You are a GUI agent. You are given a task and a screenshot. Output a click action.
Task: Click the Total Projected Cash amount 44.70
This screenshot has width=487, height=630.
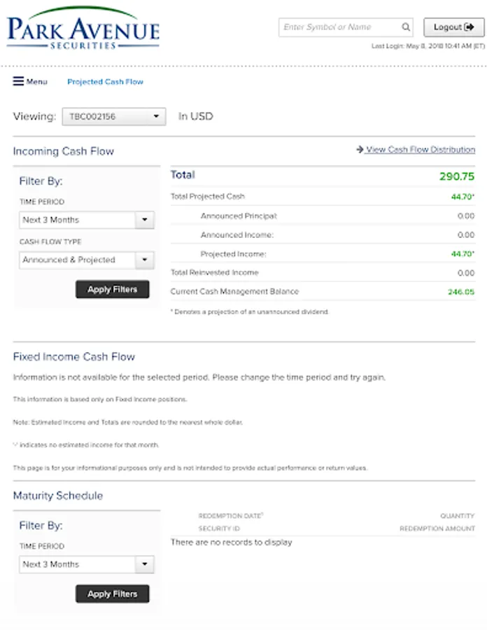[463, 197]
